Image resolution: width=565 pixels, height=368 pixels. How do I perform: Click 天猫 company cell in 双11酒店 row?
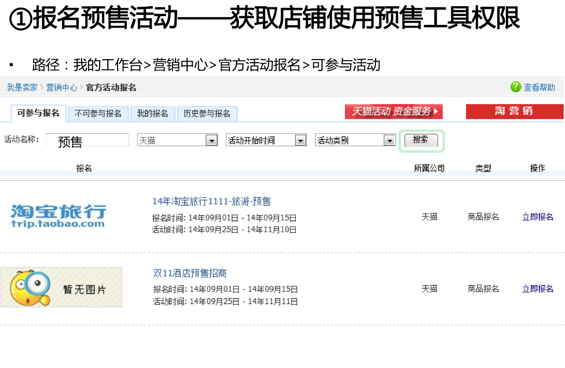tap(429, 289)
